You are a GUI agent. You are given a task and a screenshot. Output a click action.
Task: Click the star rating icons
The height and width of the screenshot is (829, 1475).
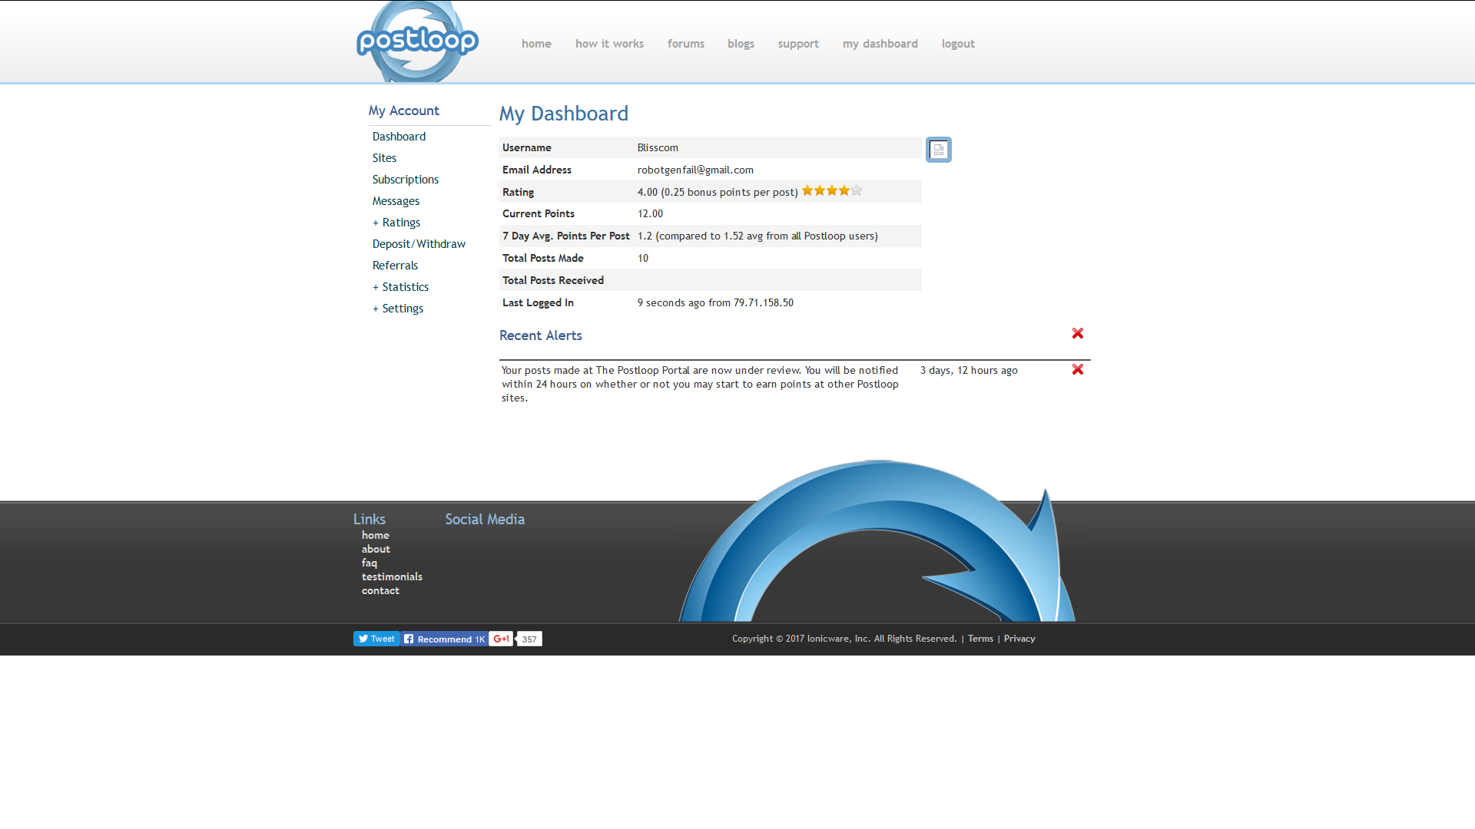[832, 190]
